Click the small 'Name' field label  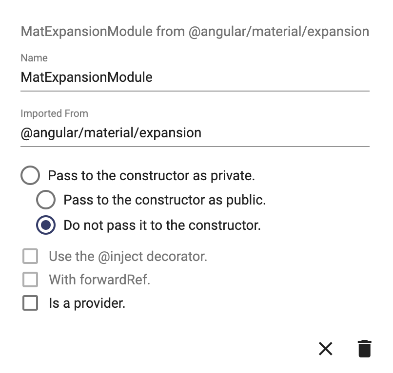coord(34,58)
